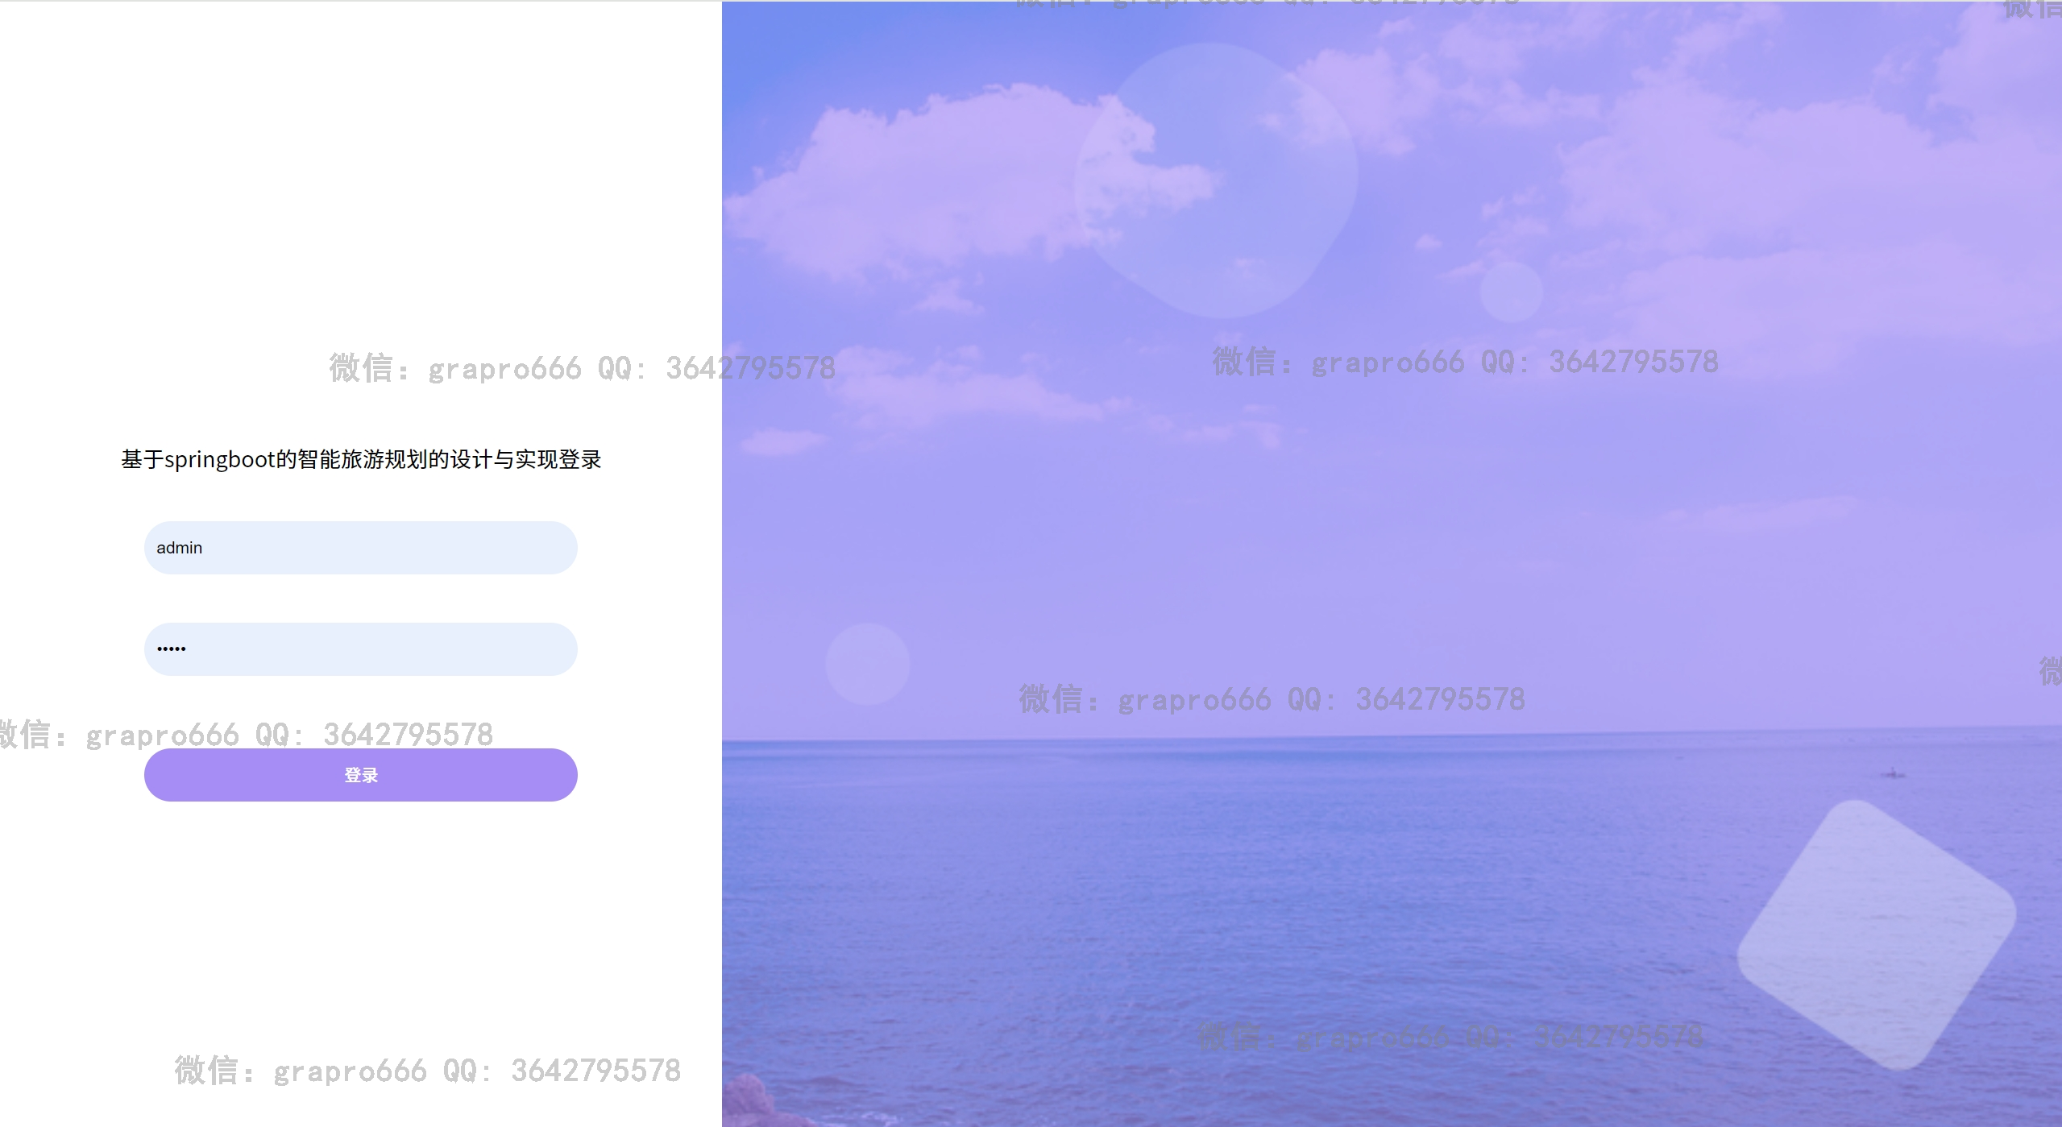Click the admin username input field
The width and height of the screenshot is (2062, 1127).
pos(360,548)
